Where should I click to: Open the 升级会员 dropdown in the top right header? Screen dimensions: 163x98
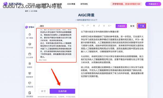coord(153,4)
